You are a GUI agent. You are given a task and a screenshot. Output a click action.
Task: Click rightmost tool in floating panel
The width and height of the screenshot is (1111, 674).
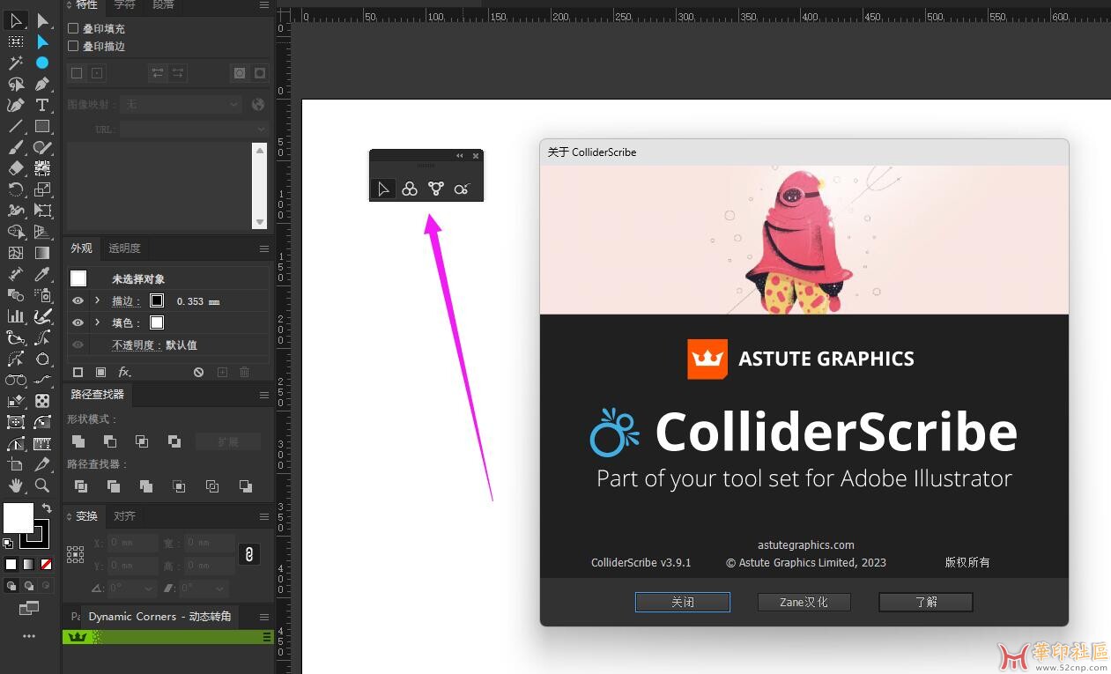tap(462, 189)
